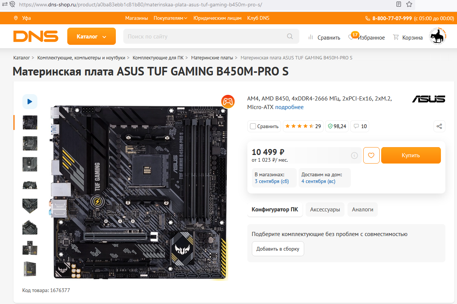Open the user profile avatar
This screenshot has height=304, width=457.
438,37
